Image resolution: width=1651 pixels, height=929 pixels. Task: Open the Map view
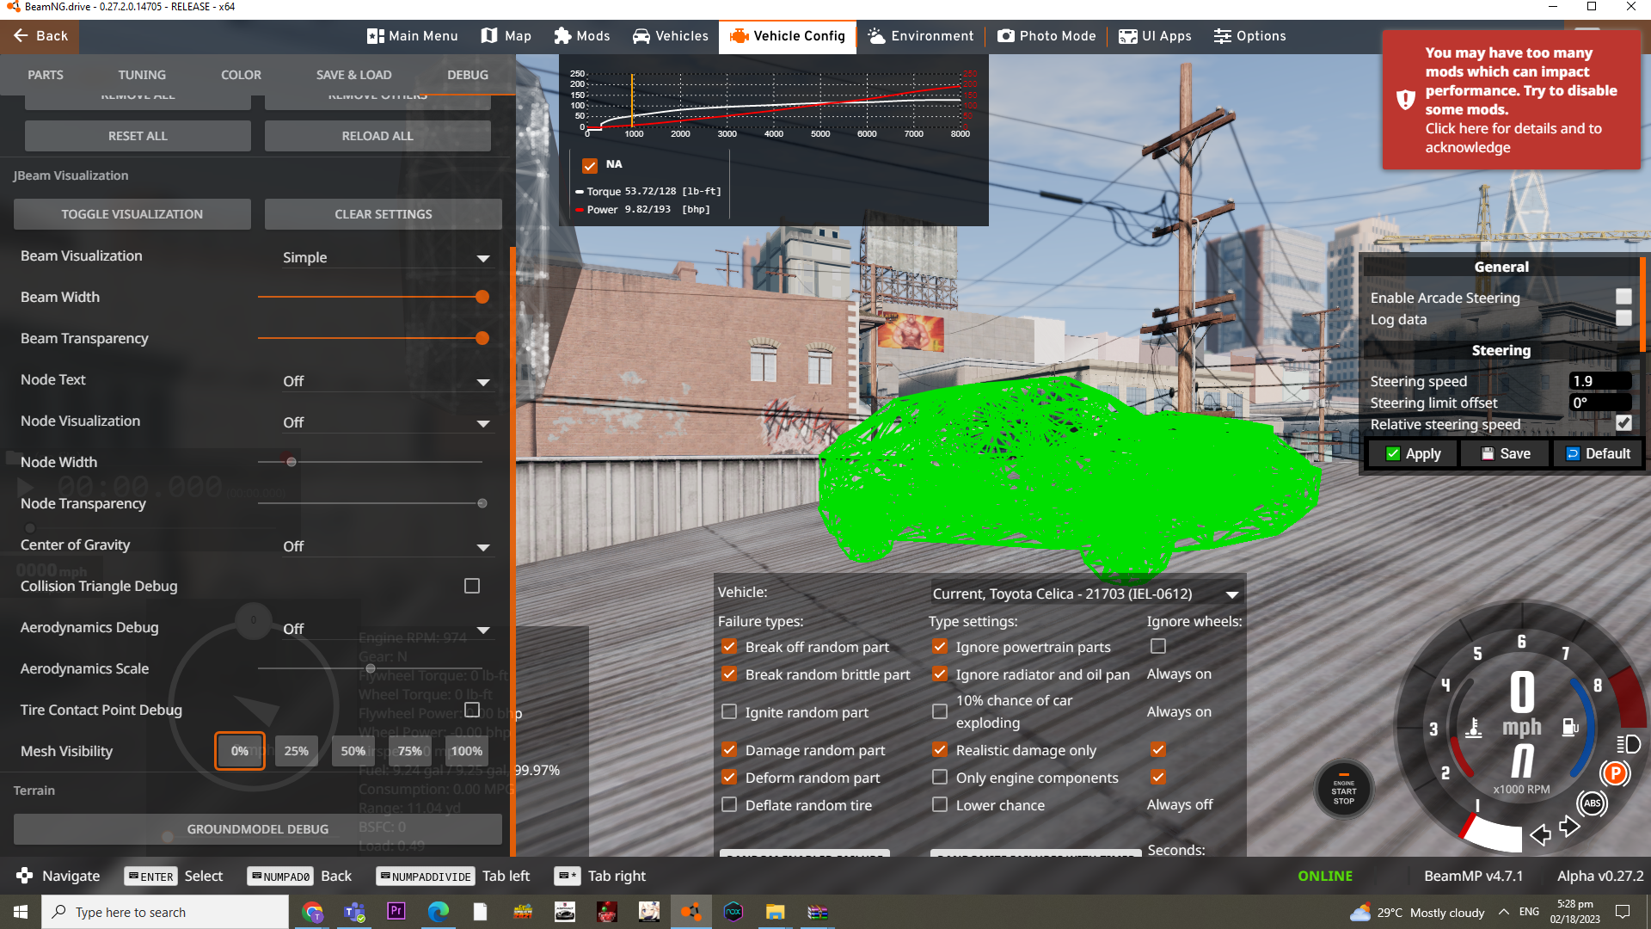click(x=506, y=36)
